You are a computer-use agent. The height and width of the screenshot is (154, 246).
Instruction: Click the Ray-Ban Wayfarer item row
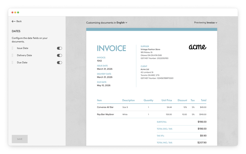[106, 114]
